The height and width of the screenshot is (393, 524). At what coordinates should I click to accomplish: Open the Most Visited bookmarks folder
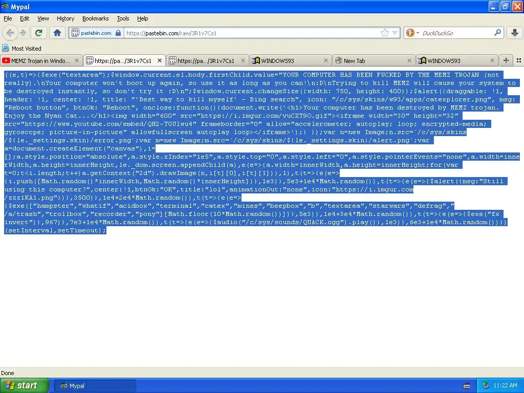(x=22, y=49)
